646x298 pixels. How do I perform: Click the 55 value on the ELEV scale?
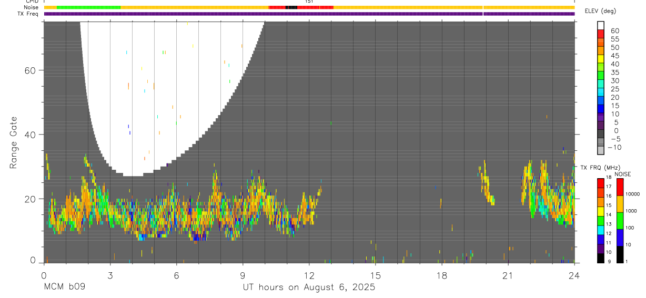click(614, 39)
